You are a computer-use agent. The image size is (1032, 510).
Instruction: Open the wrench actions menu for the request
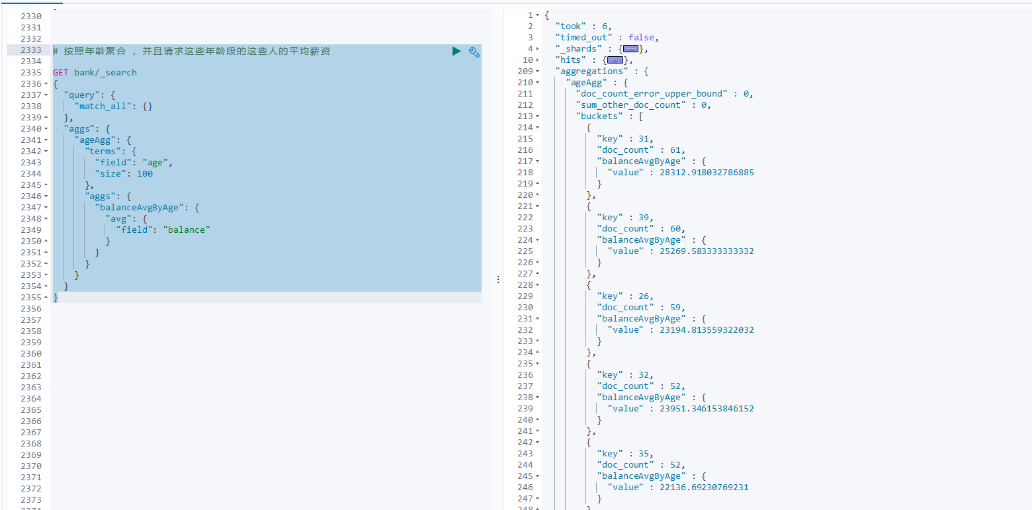tap(474, 52)
